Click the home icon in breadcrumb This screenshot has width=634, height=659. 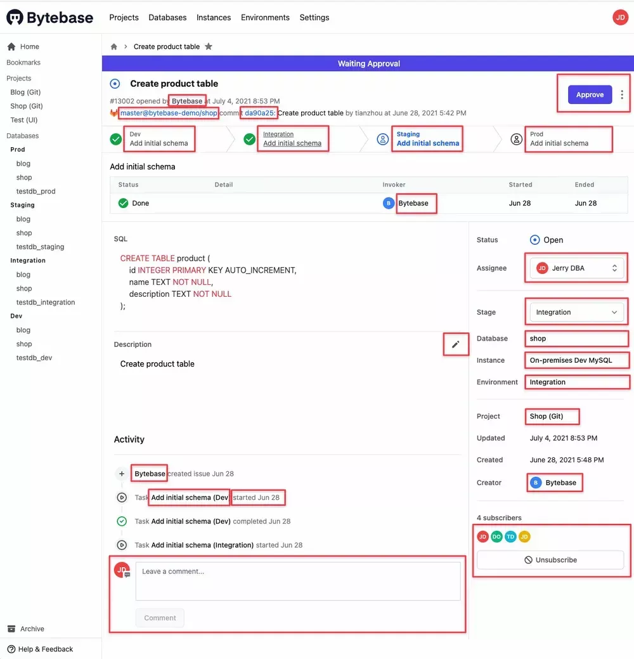[x=114, y=47]
